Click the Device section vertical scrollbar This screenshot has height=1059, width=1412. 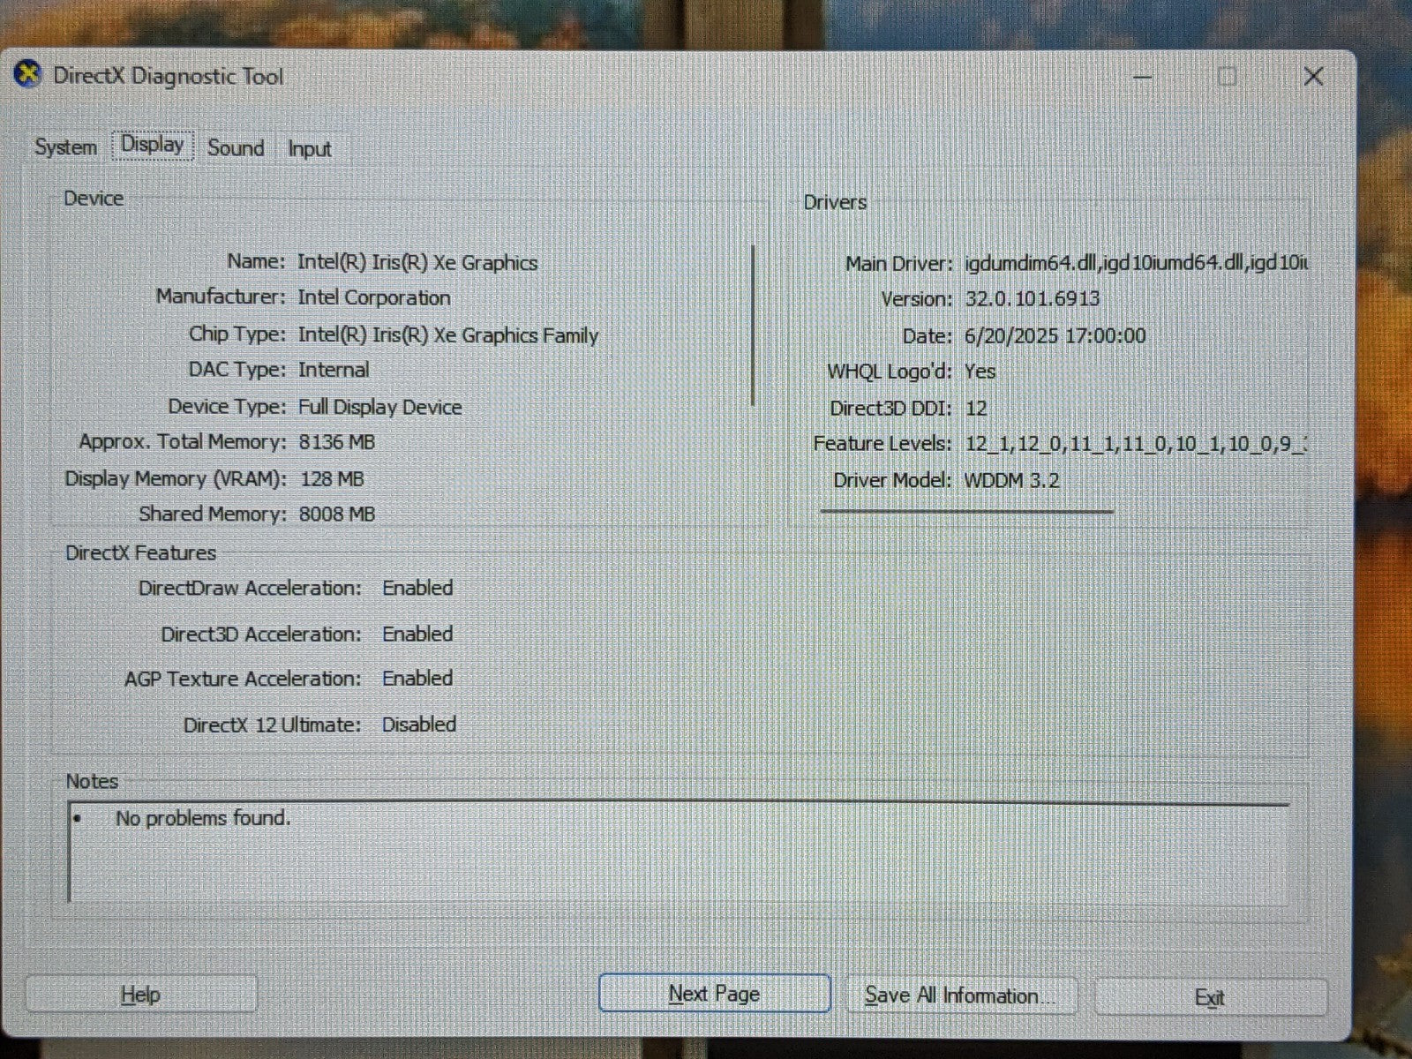tap(753, 325)
